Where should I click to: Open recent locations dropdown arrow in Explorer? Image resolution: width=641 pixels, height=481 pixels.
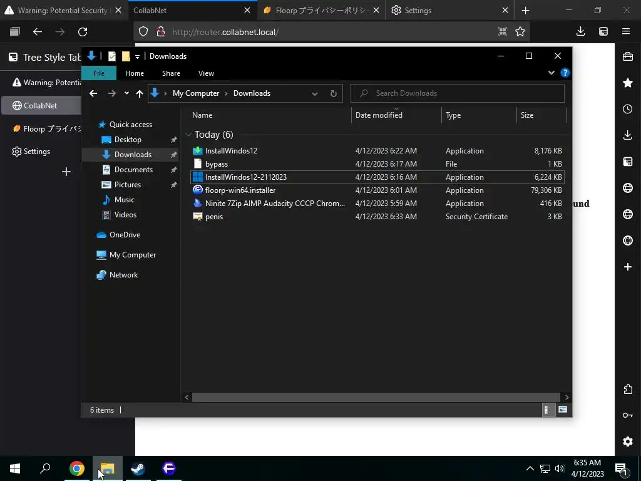click(126, 93)
